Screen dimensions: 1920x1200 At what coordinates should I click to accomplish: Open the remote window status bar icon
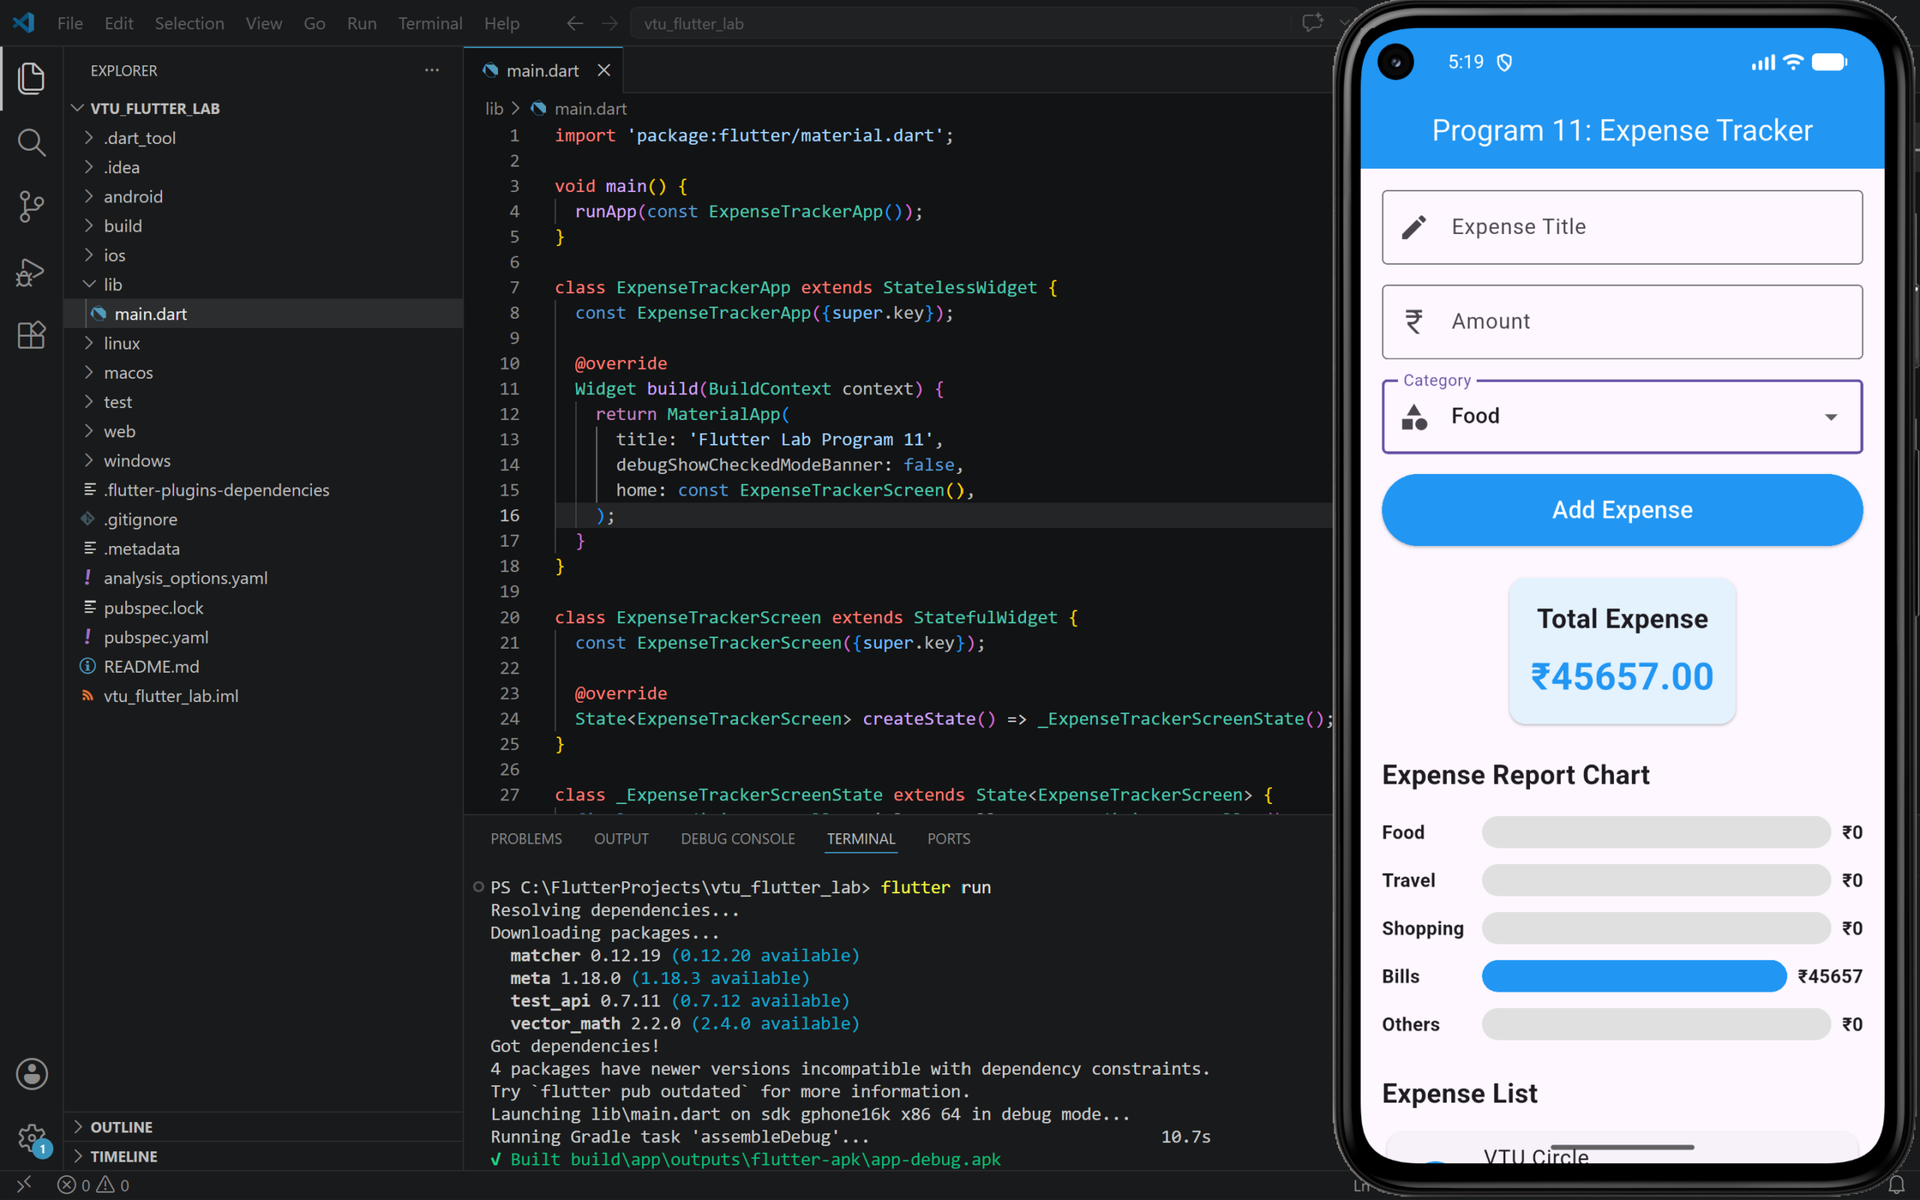tap(24, 1184)
